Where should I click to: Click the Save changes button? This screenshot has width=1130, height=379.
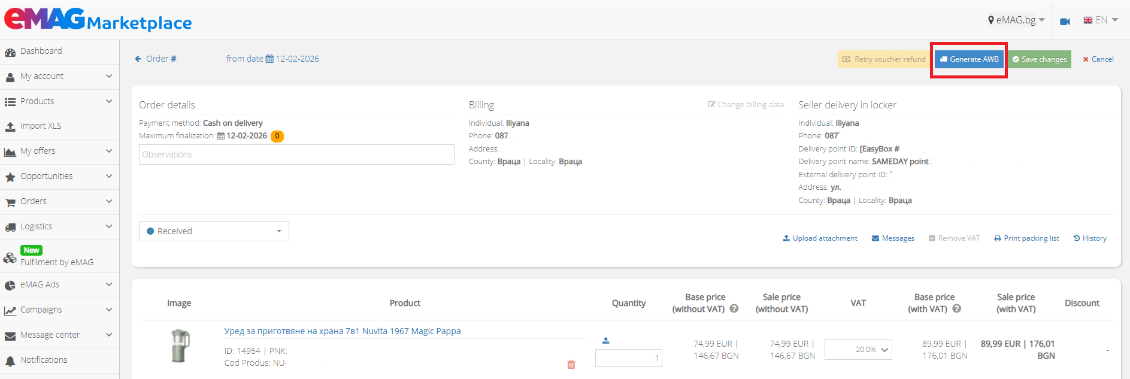[x=1040, y=59]
